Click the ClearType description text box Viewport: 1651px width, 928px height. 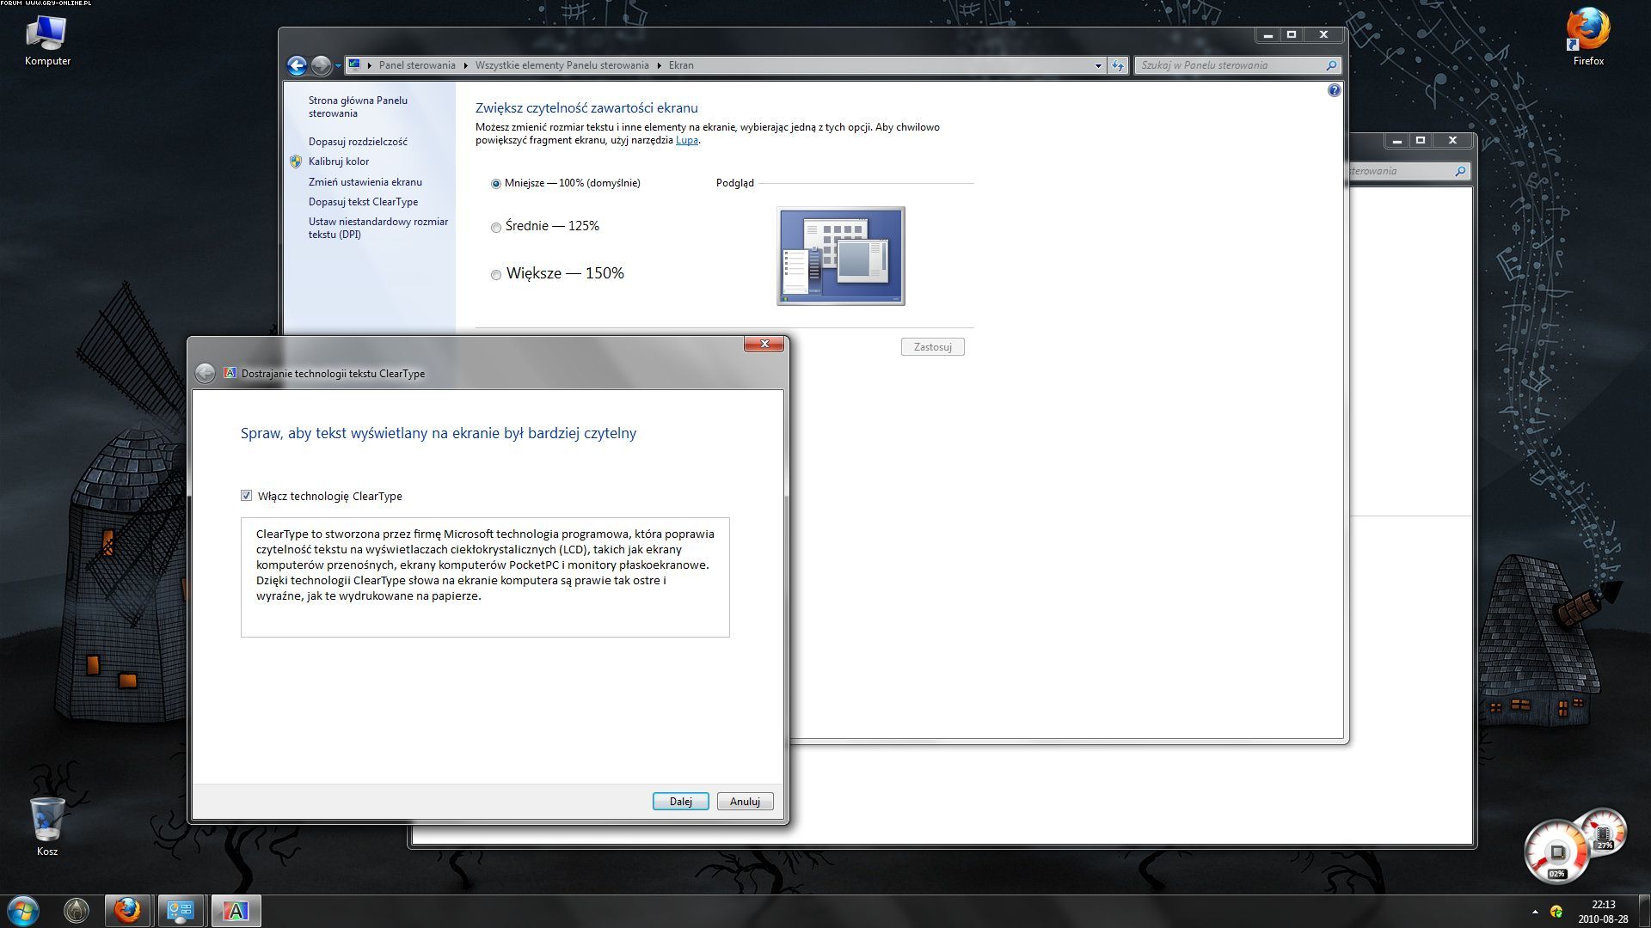[x=485, y=577]
